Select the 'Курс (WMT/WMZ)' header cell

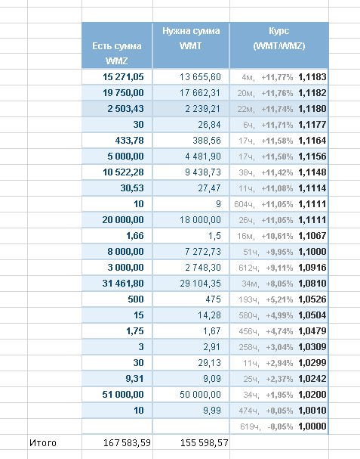coord(279,45)
